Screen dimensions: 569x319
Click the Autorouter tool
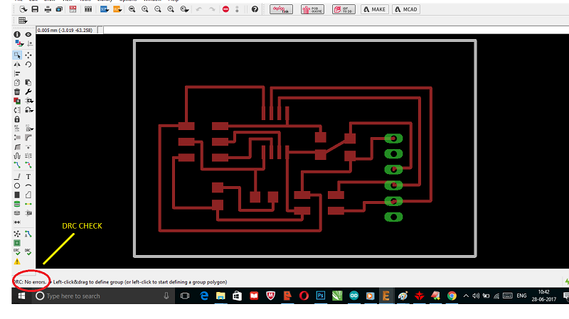(28, 234)
